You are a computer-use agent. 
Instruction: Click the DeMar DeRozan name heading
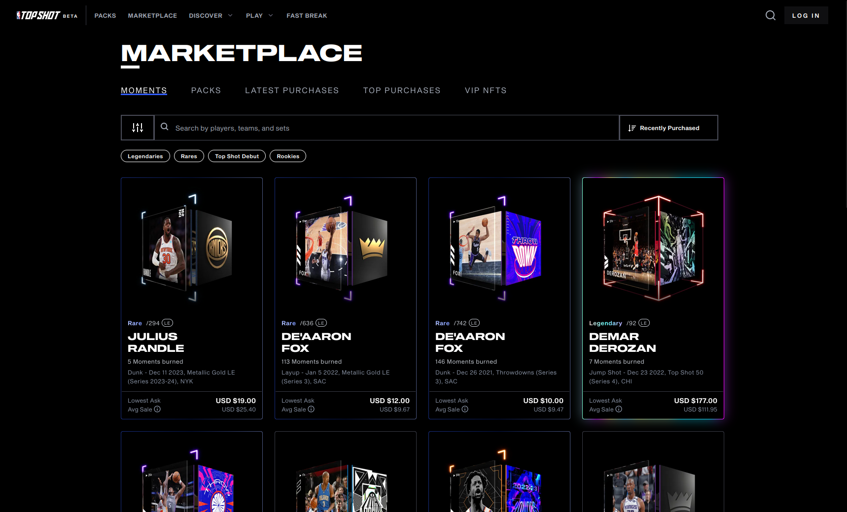623,342
